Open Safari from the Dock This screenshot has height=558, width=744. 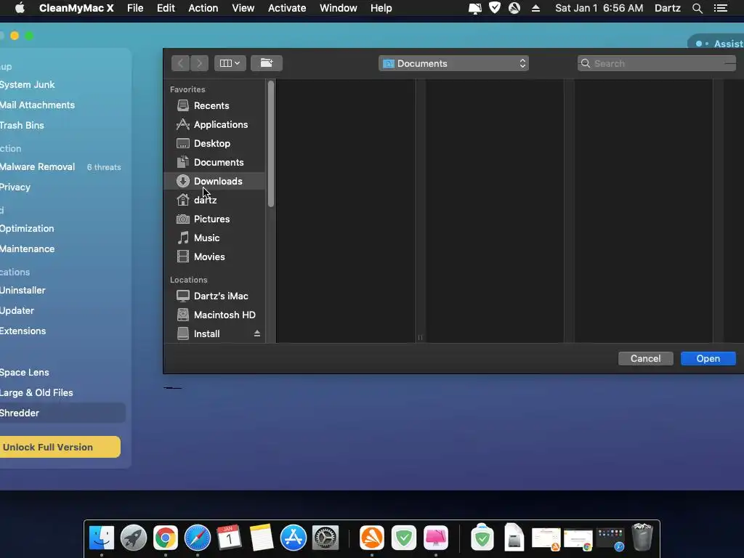pyautogui.click(x=198, y=538)
